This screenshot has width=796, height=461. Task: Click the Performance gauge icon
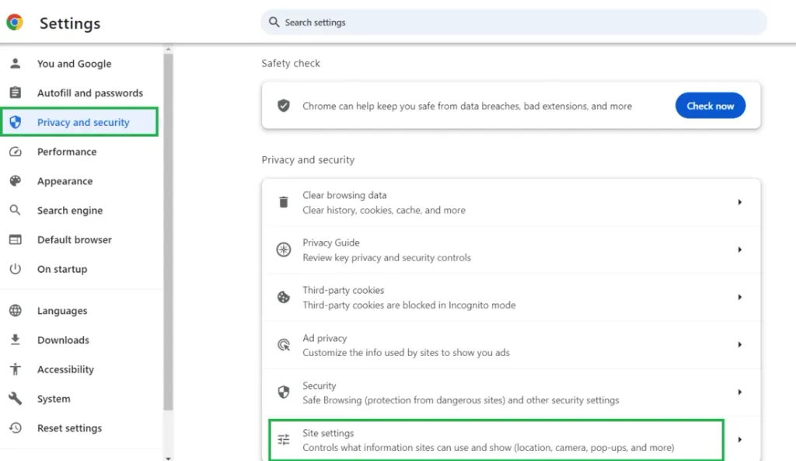tap(16, 152)
